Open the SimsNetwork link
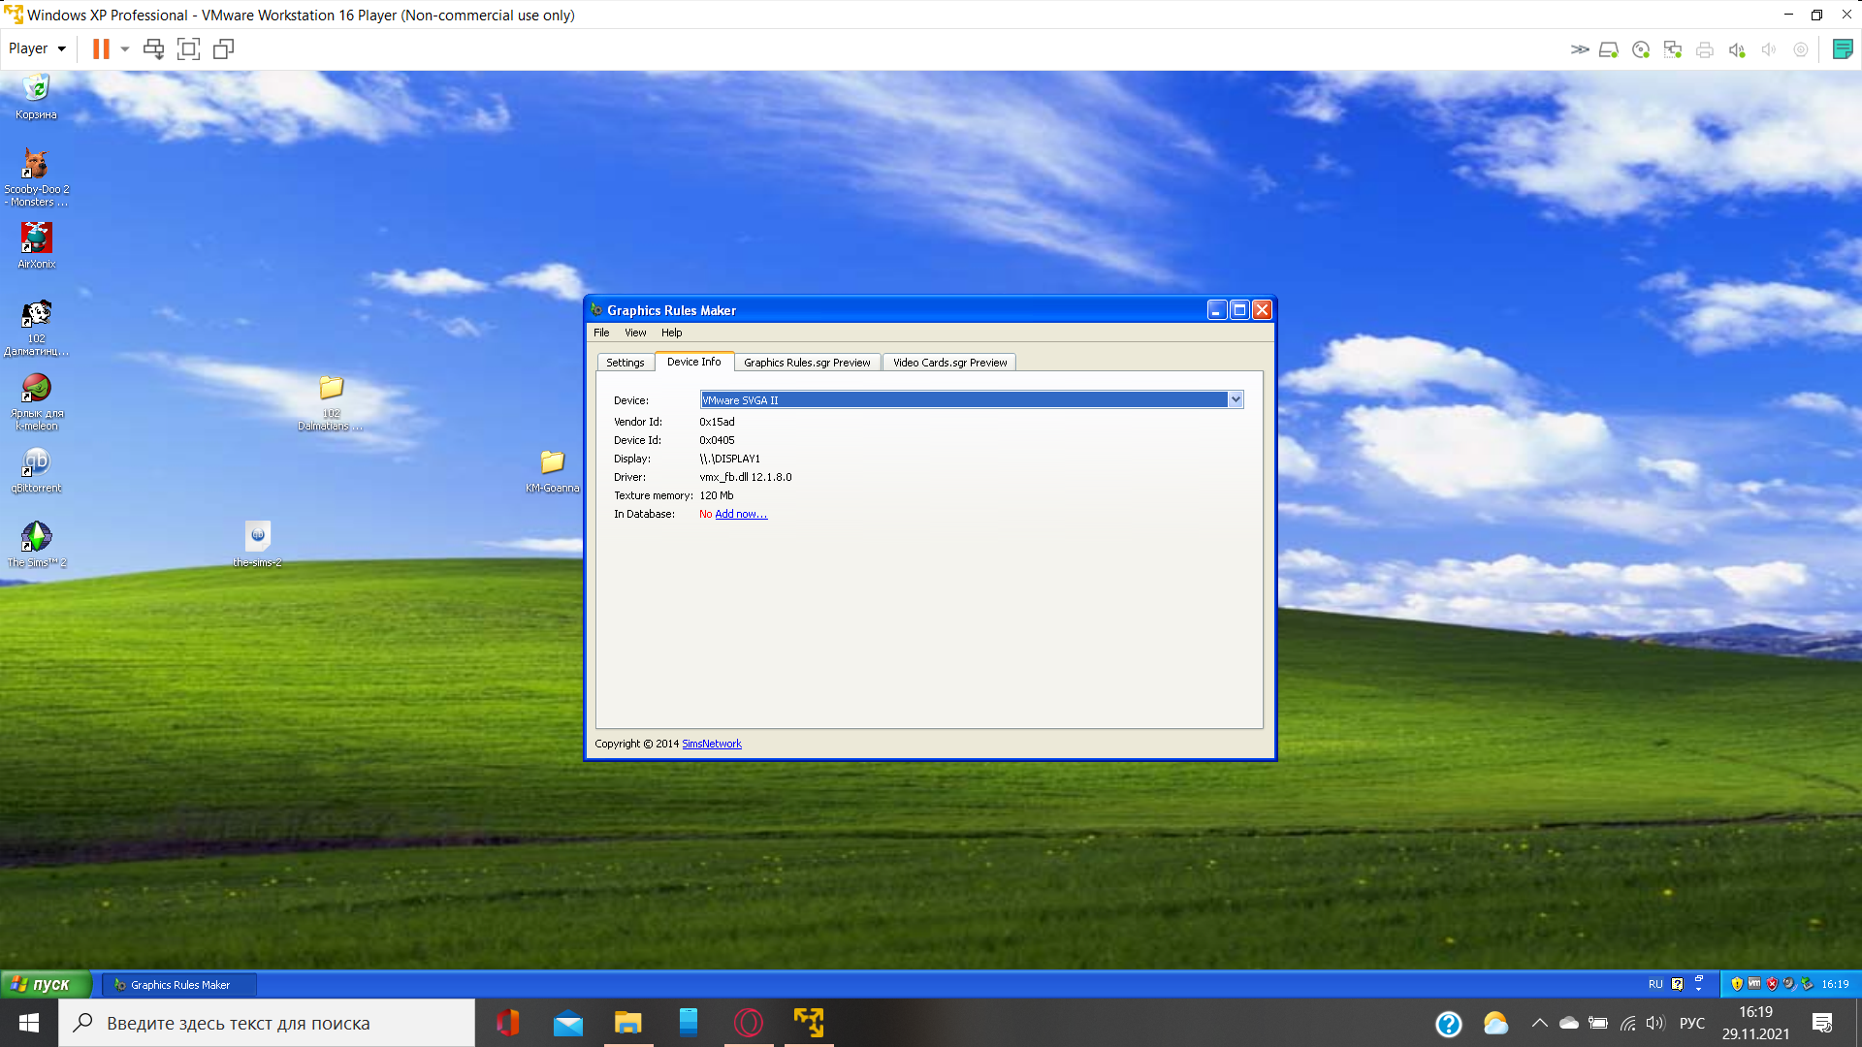Image resolution: width=1862 pixels, height=1047 pixels. [x=712, y=745]
